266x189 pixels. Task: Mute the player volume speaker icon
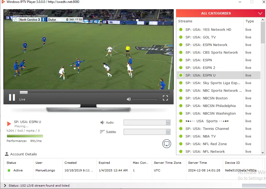click(x=129, y=99)
